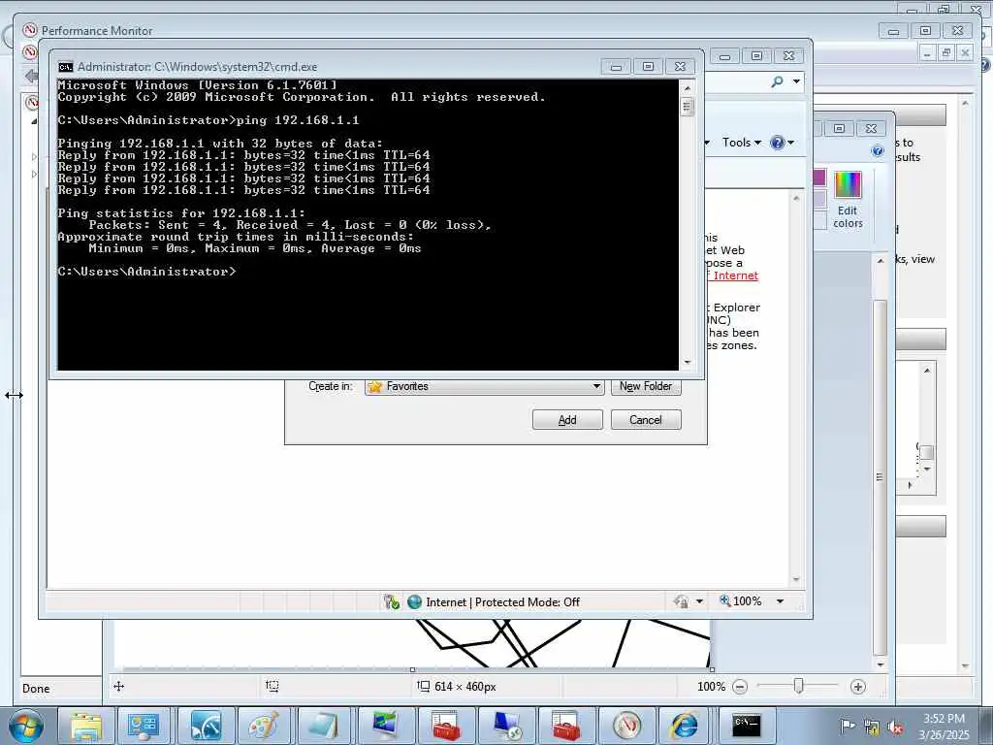This screenshot has height=745, width=993.
Task: Maximize the Performance Monitor window
Action: [x=925, y=30]
